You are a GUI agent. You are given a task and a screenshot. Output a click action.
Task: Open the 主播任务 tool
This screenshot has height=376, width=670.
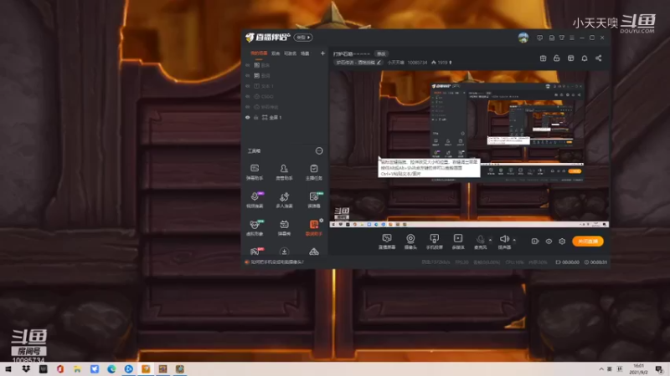tap(313, 172)
